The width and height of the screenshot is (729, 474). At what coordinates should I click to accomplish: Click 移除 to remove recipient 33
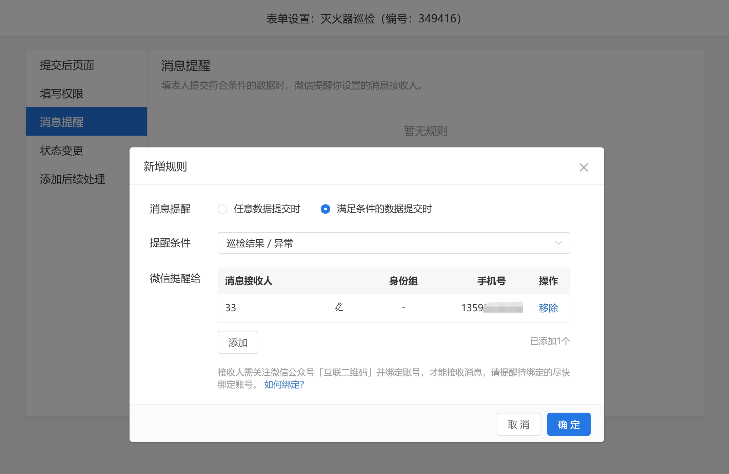pos(548,308)
